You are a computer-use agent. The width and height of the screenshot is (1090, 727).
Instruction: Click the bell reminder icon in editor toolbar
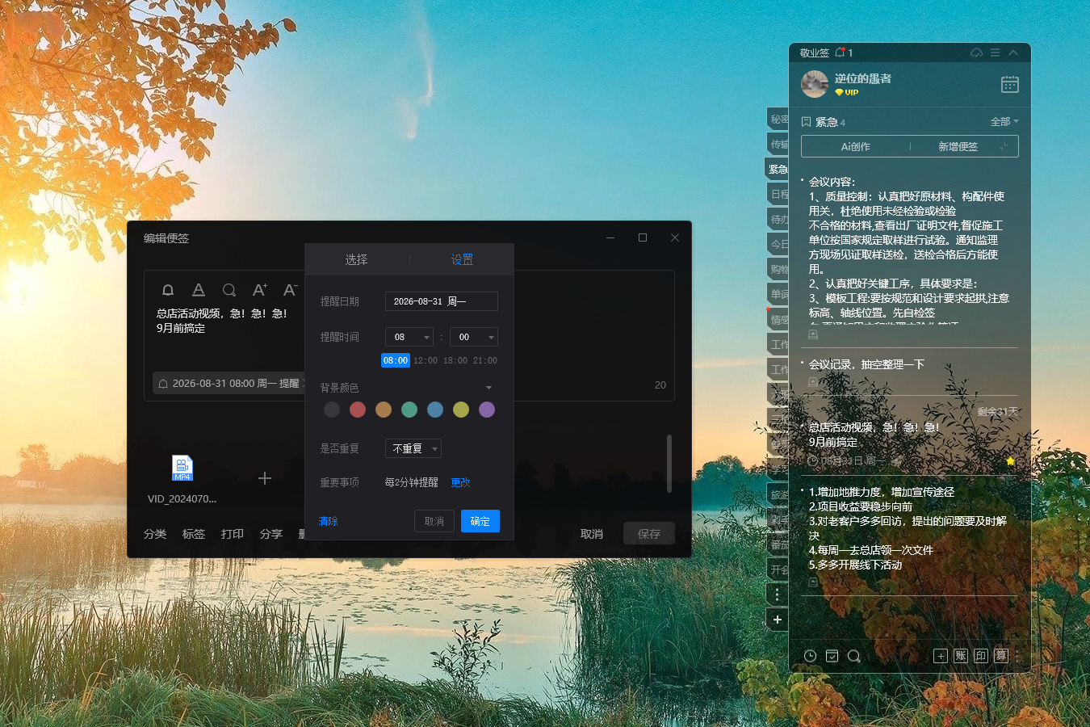(x=168, y=290)
